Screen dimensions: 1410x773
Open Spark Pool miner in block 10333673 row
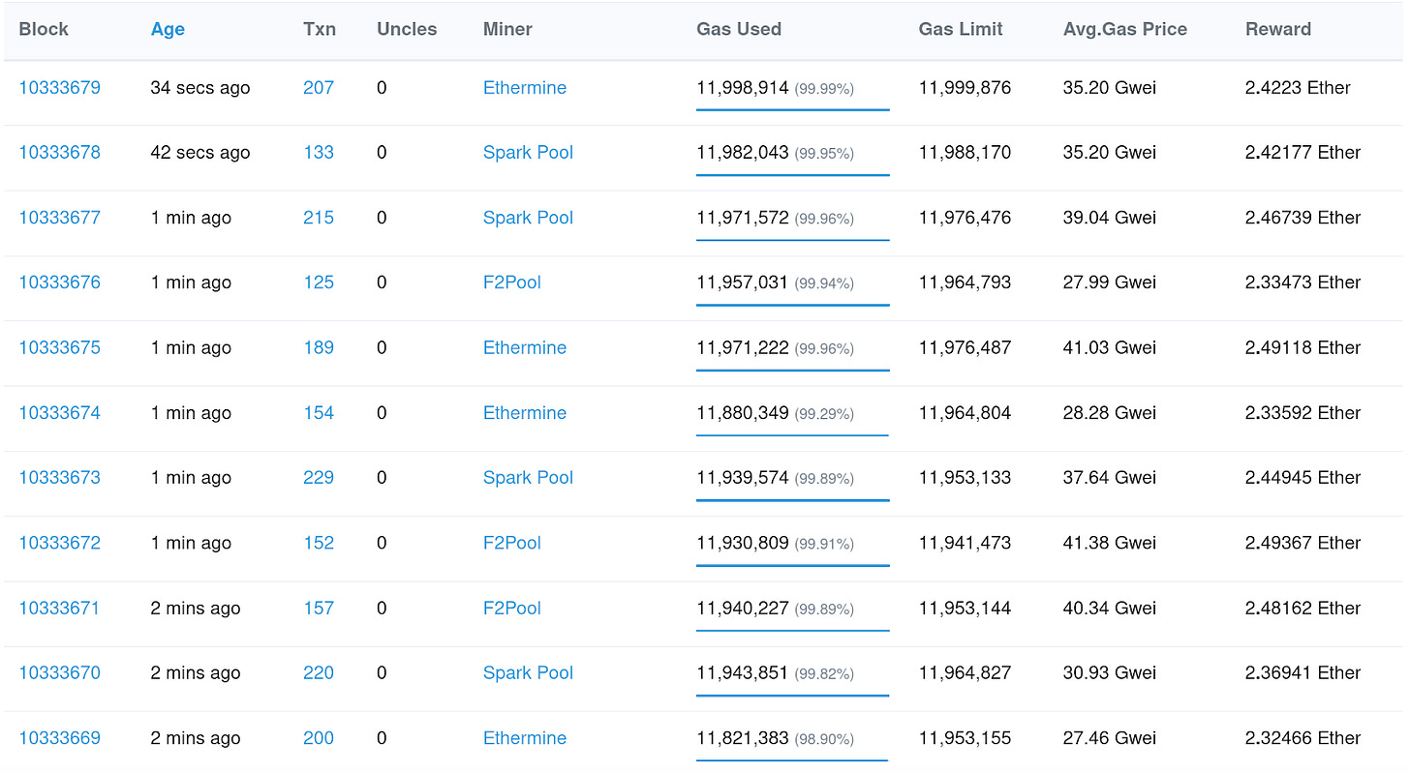pos(528,478)
